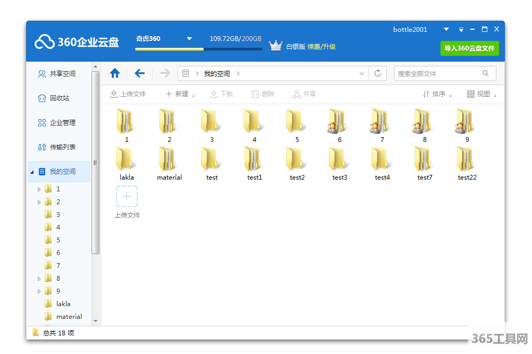Click the 续费/升级 upgrade link
The width and height of the screenshot is (532, 354).
[x=321, y=47]
